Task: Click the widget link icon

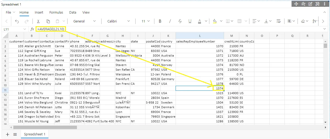Action: coord(303,4)
